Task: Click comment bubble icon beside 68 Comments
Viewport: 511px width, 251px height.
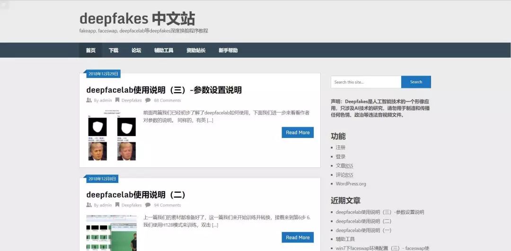Action: 148,100
